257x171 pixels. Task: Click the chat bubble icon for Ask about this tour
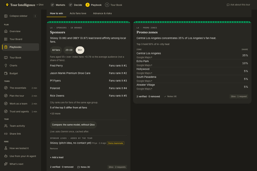228,5
